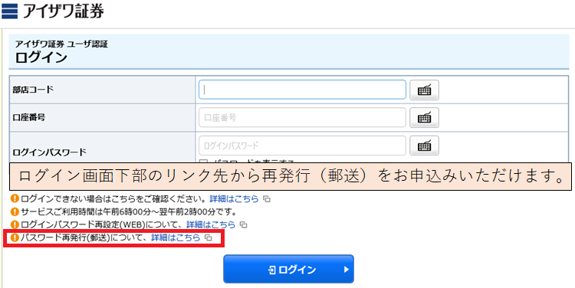Click warning icon beside ログインパスワード再設定(WEB) notice
This screenshot has height=288, width=575.
(x=15, y=224)
